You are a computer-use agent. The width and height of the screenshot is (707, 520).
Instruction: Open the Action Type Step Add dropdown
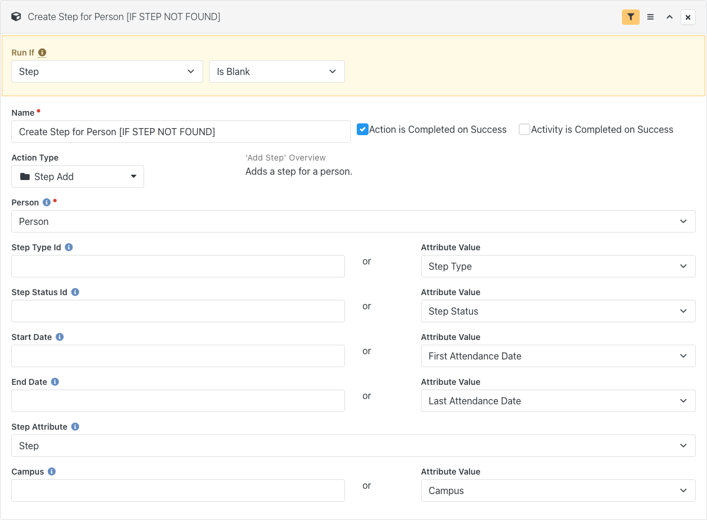77,176
